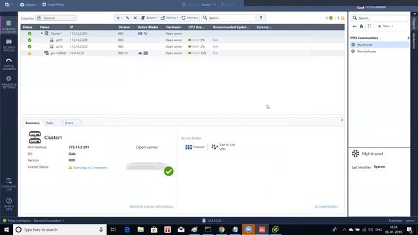This screenshot has width=418, height=235.
Task: Open the Columns General dropdown
Action: pyautogui.click(x=56, y=18)
